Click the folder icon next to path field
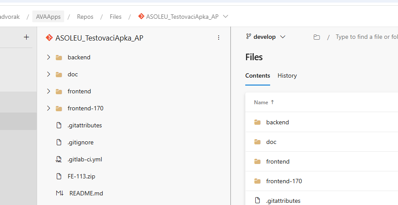Image resolution: width=398 pixels, height=205 pixels. (x=316, y=37)
